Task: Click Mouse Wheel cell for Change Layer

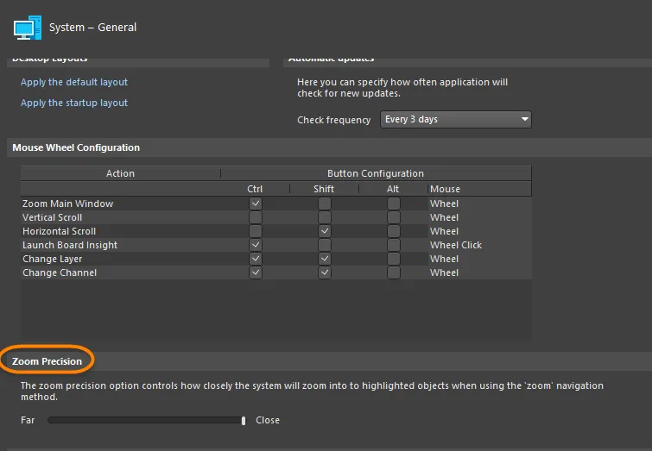Action: (x=445, y=259)
